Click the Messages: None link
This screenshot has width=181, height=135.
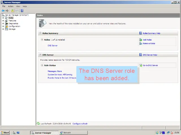[x=55, y=71]
